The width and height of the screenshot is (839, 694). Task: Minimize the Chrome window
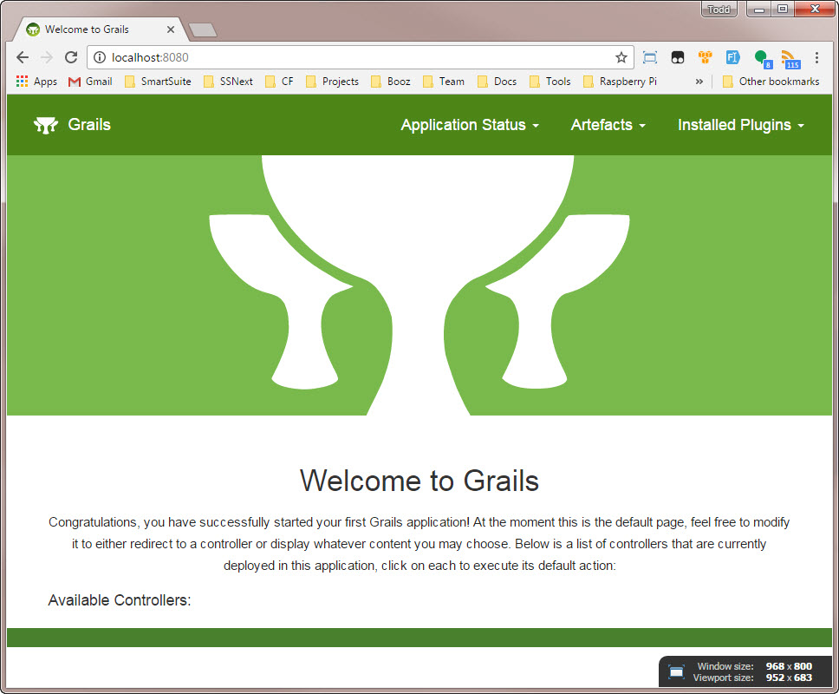point(758,9)
